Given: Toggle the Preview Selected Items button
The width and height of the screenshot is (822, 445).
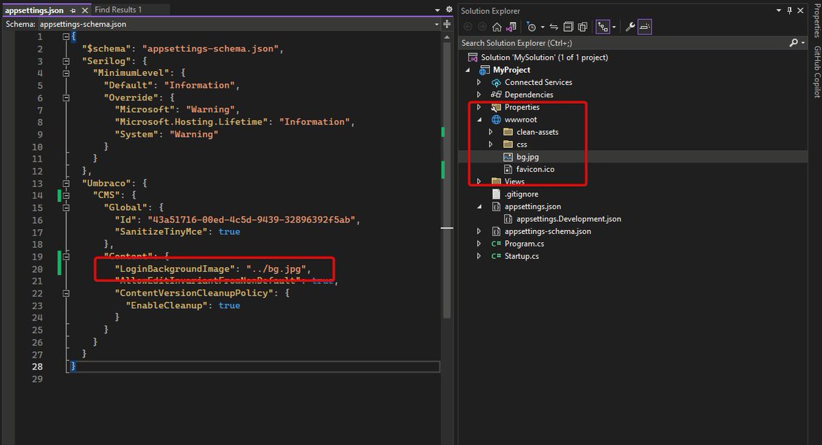Looking at the screenshot, I should coord(645,27).
